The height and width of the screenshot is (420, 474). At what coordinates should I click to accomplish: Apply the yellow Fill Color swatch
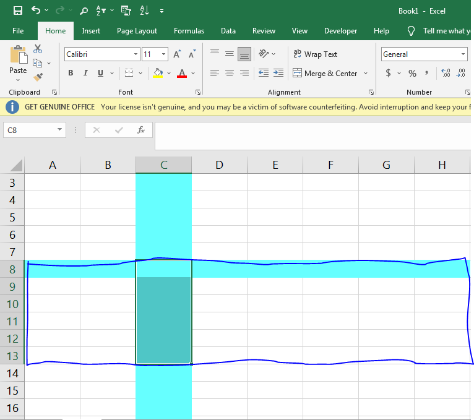(158, 73)
